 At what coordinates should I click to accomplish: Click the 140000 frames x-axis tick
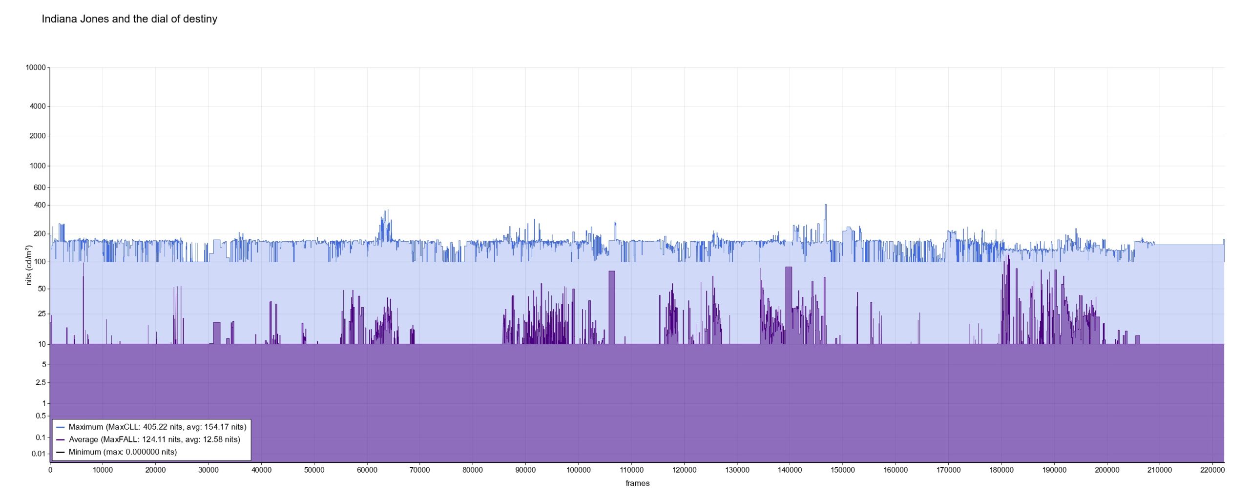[x=790, y=470]
